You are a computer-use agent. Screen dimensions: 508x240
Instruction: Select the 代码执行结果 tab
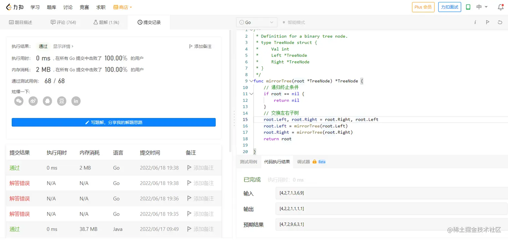pyautogui.click(x=277, y=162)
